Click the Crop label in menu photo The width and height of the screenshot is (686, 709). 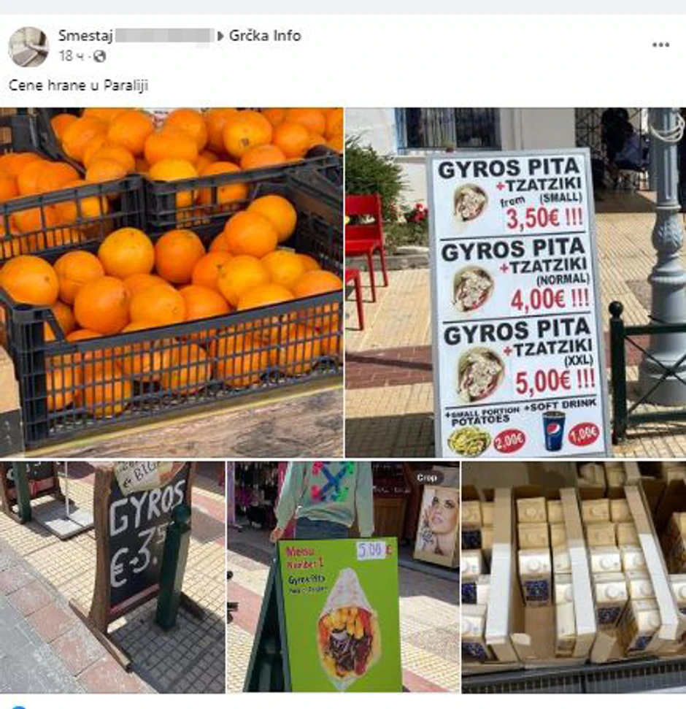[427, 478]
